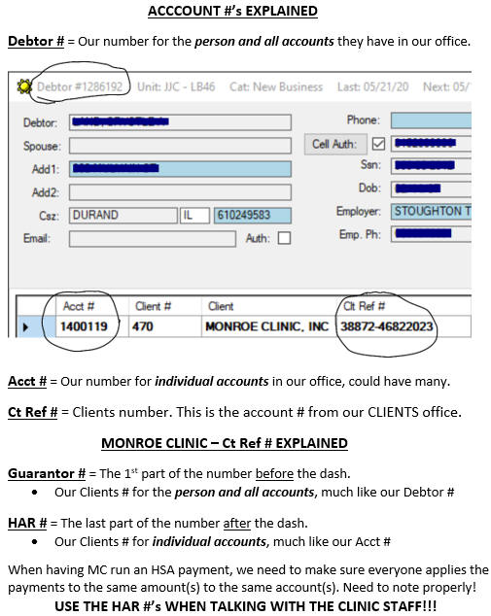This screenshot has height=616, width=491.
Task: Click the zip code field 610249583
Action: point(253,216)
